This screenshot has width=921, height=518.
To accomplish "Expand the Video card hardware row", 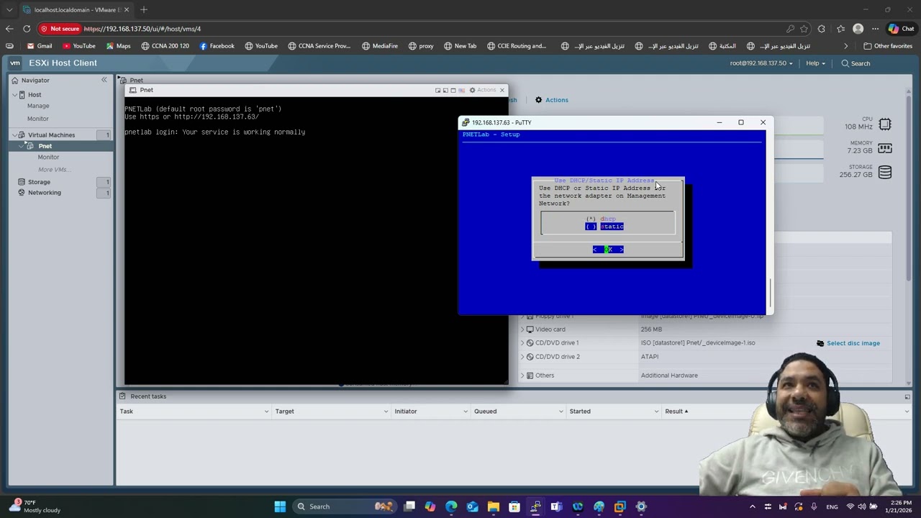I will (522, 330).
